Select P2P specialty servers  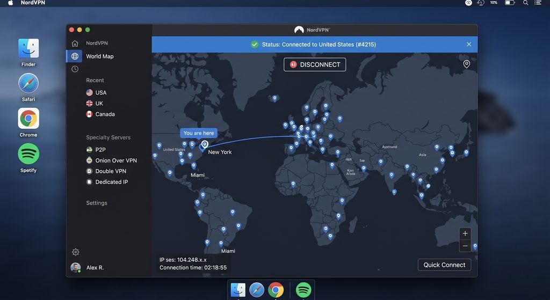click(100, 150)
